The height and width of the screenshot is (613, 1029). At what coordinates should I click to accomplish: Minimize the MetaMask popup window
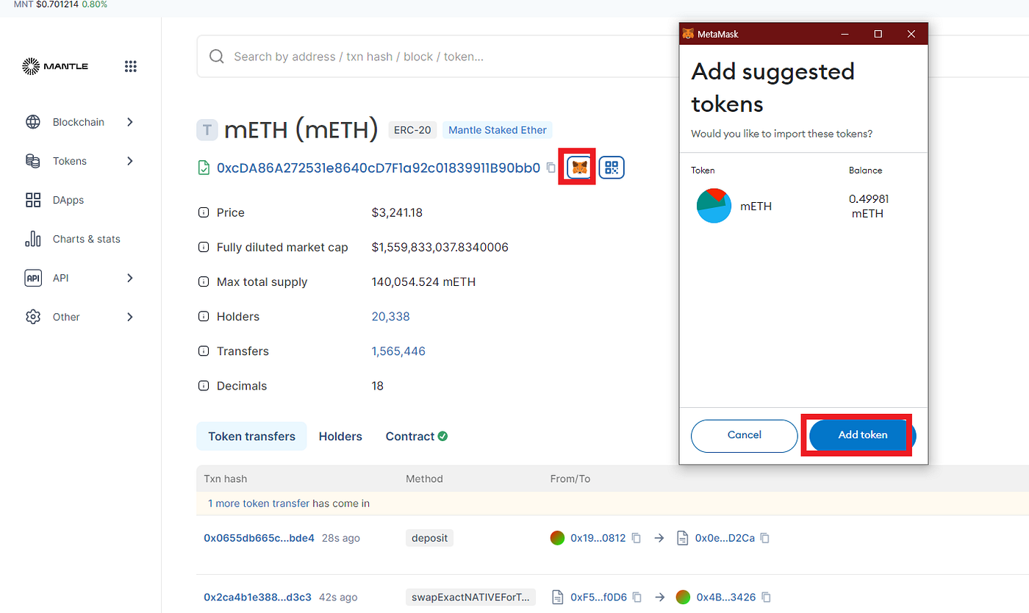pos(844,34)
